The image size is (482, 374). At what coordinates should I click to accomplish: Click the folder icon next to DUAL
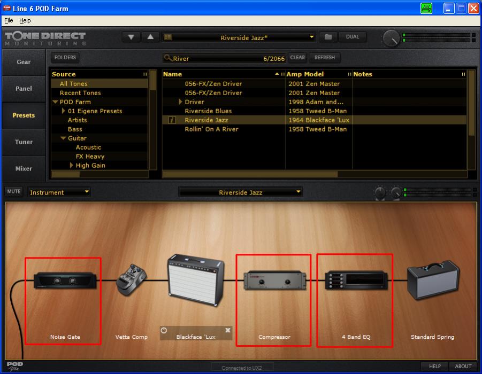pyautogui.click(x=328, y=37)
